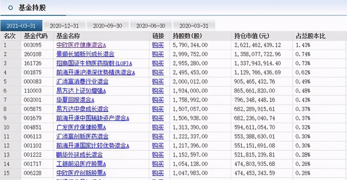
Task: Open 前海开源中国稀缺资产混合A link
Action: coord(93,118)
